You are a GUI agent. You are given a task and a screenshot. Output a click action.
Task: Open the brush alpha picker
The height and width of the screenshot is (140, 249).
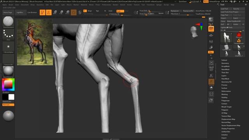click(8, 47)
